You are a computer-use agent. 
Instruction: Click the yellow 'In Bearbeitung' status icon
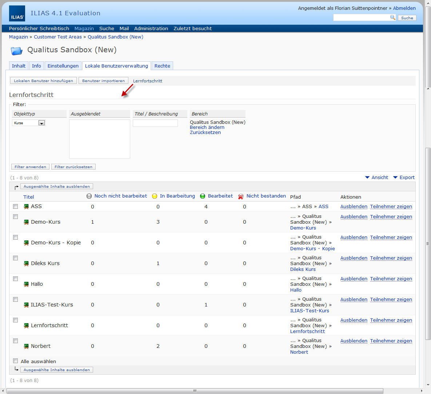(155, 196)
